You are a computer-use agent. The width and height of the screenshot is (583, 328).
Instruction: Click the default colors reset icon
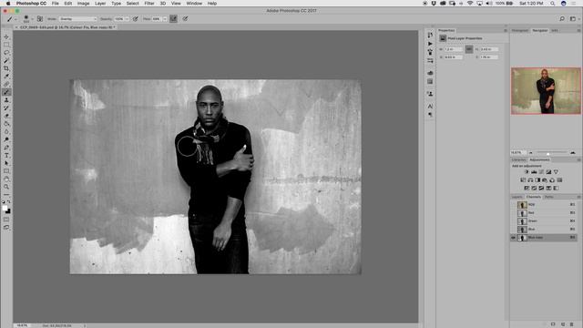click(x=4, y=201)
